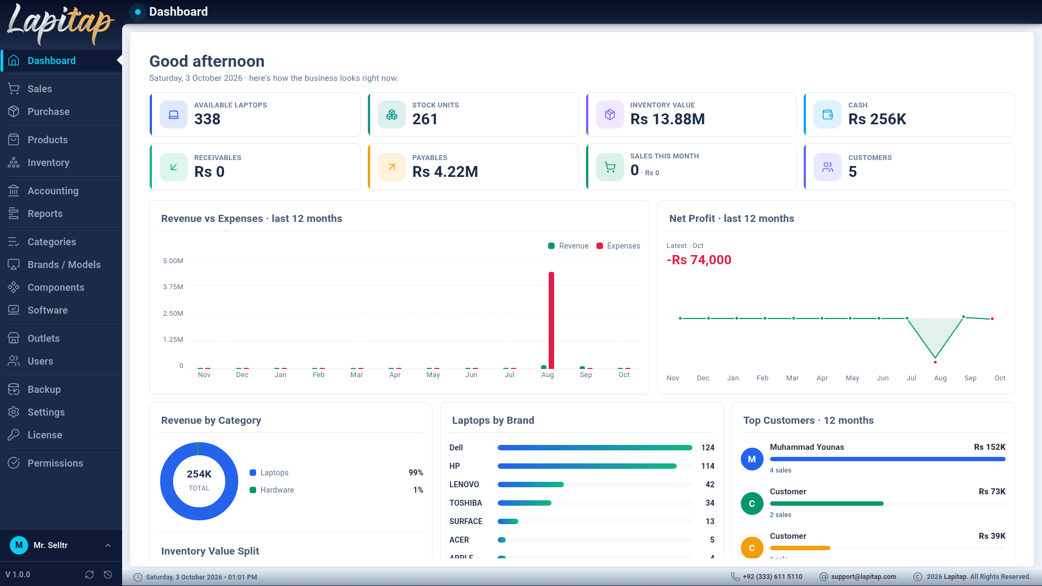Toggle the Expenses legend item
The width and height of the screenshot is (1042, 586).
click(618, 246)
